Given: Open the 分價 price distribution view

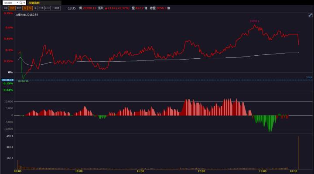Looking at the screenshot, I should tap(41, 8).
